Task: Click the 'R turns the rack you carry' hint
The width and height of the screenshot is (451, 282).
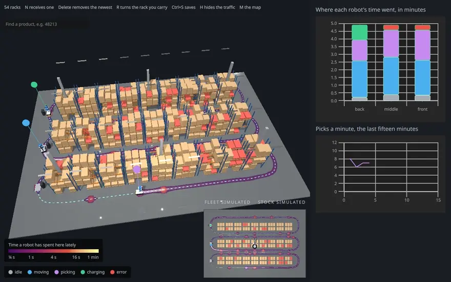Action: (142, 7)
